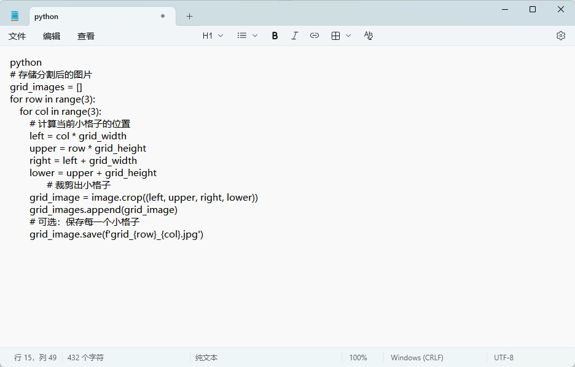Open Notepad settings gear

(560, 36)
